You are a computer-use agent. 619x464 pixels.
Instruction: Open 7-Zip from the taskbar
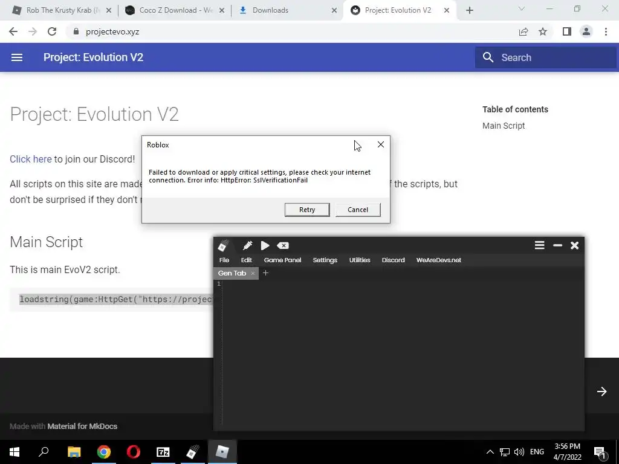[x=163, y=452]
